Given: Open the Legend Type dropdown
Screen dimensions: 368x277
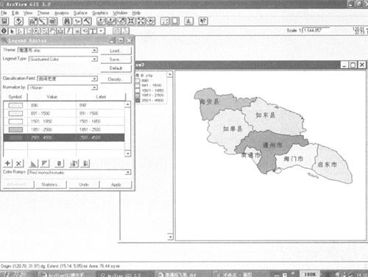Looking at the screenshot, I should 63,59.
